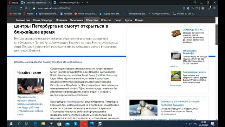225x127 pixels.
Task: Open the ferma.games source link
Action: click(x=175, y=85)
